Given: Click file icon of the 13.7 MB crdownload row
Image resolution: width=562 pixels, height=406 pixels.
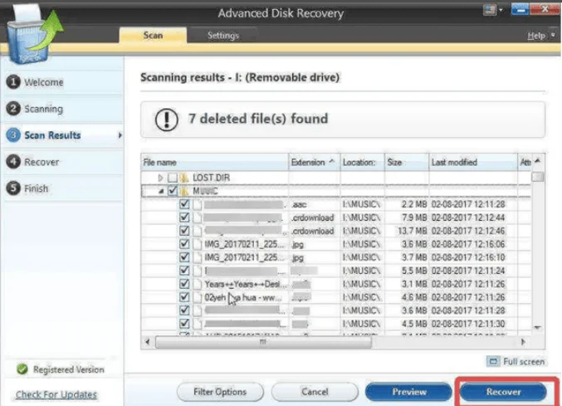Looking at the screenshot, I should tap(198, 231).
